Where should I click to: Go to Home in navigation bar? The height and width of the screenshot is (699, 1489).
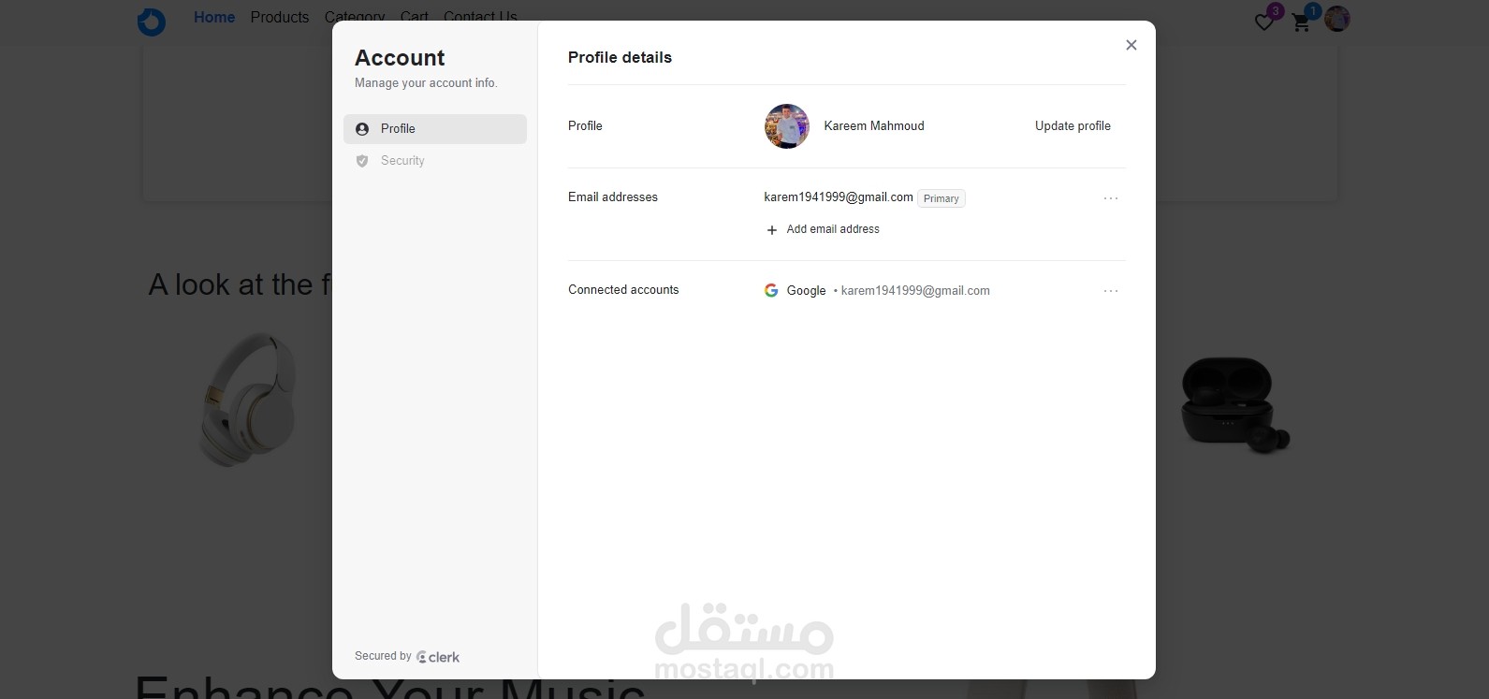point(214,17)
